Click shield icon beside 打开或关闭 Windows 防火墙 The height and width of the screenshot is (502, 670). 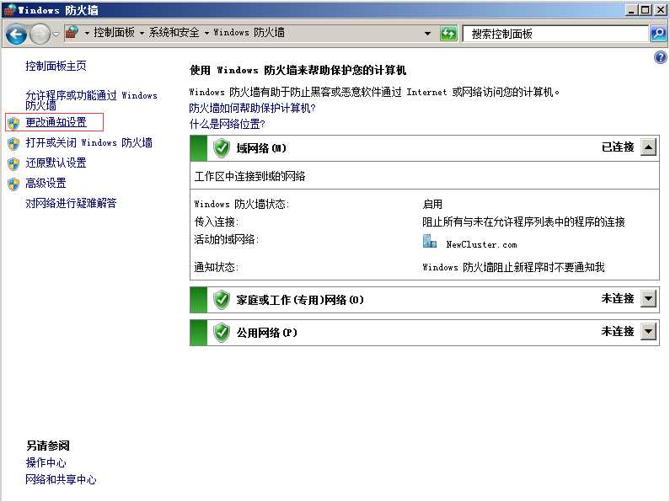13,143
